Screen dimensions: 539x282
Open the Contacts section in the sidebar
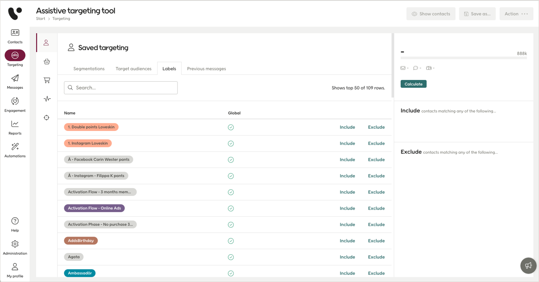[15, 36]
